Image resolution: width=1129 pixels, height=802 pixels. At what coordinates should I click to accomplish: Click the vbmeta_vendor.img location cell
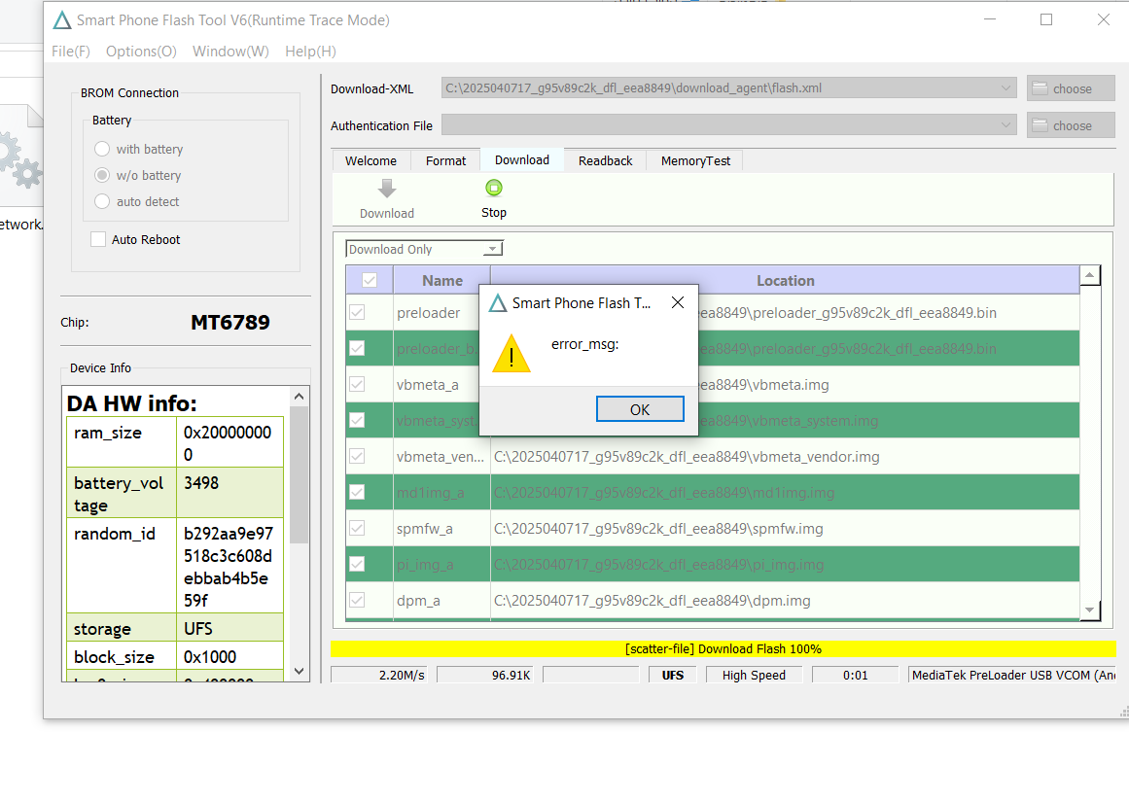point(785,457)
